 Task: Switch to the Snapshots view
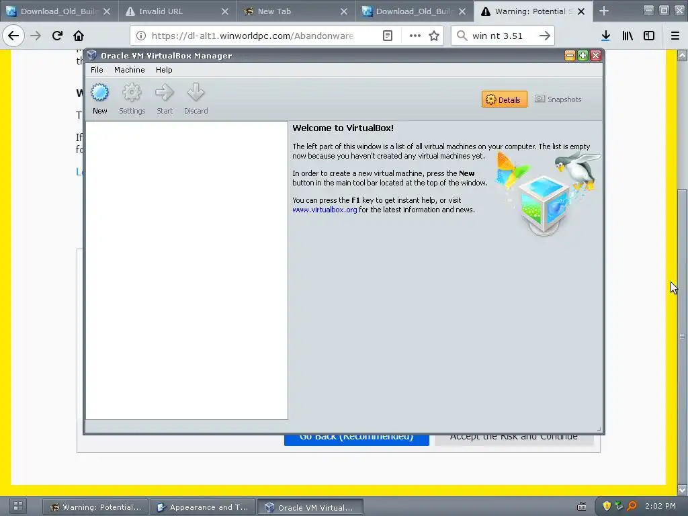pyautogui.click(x=558, y=99)
